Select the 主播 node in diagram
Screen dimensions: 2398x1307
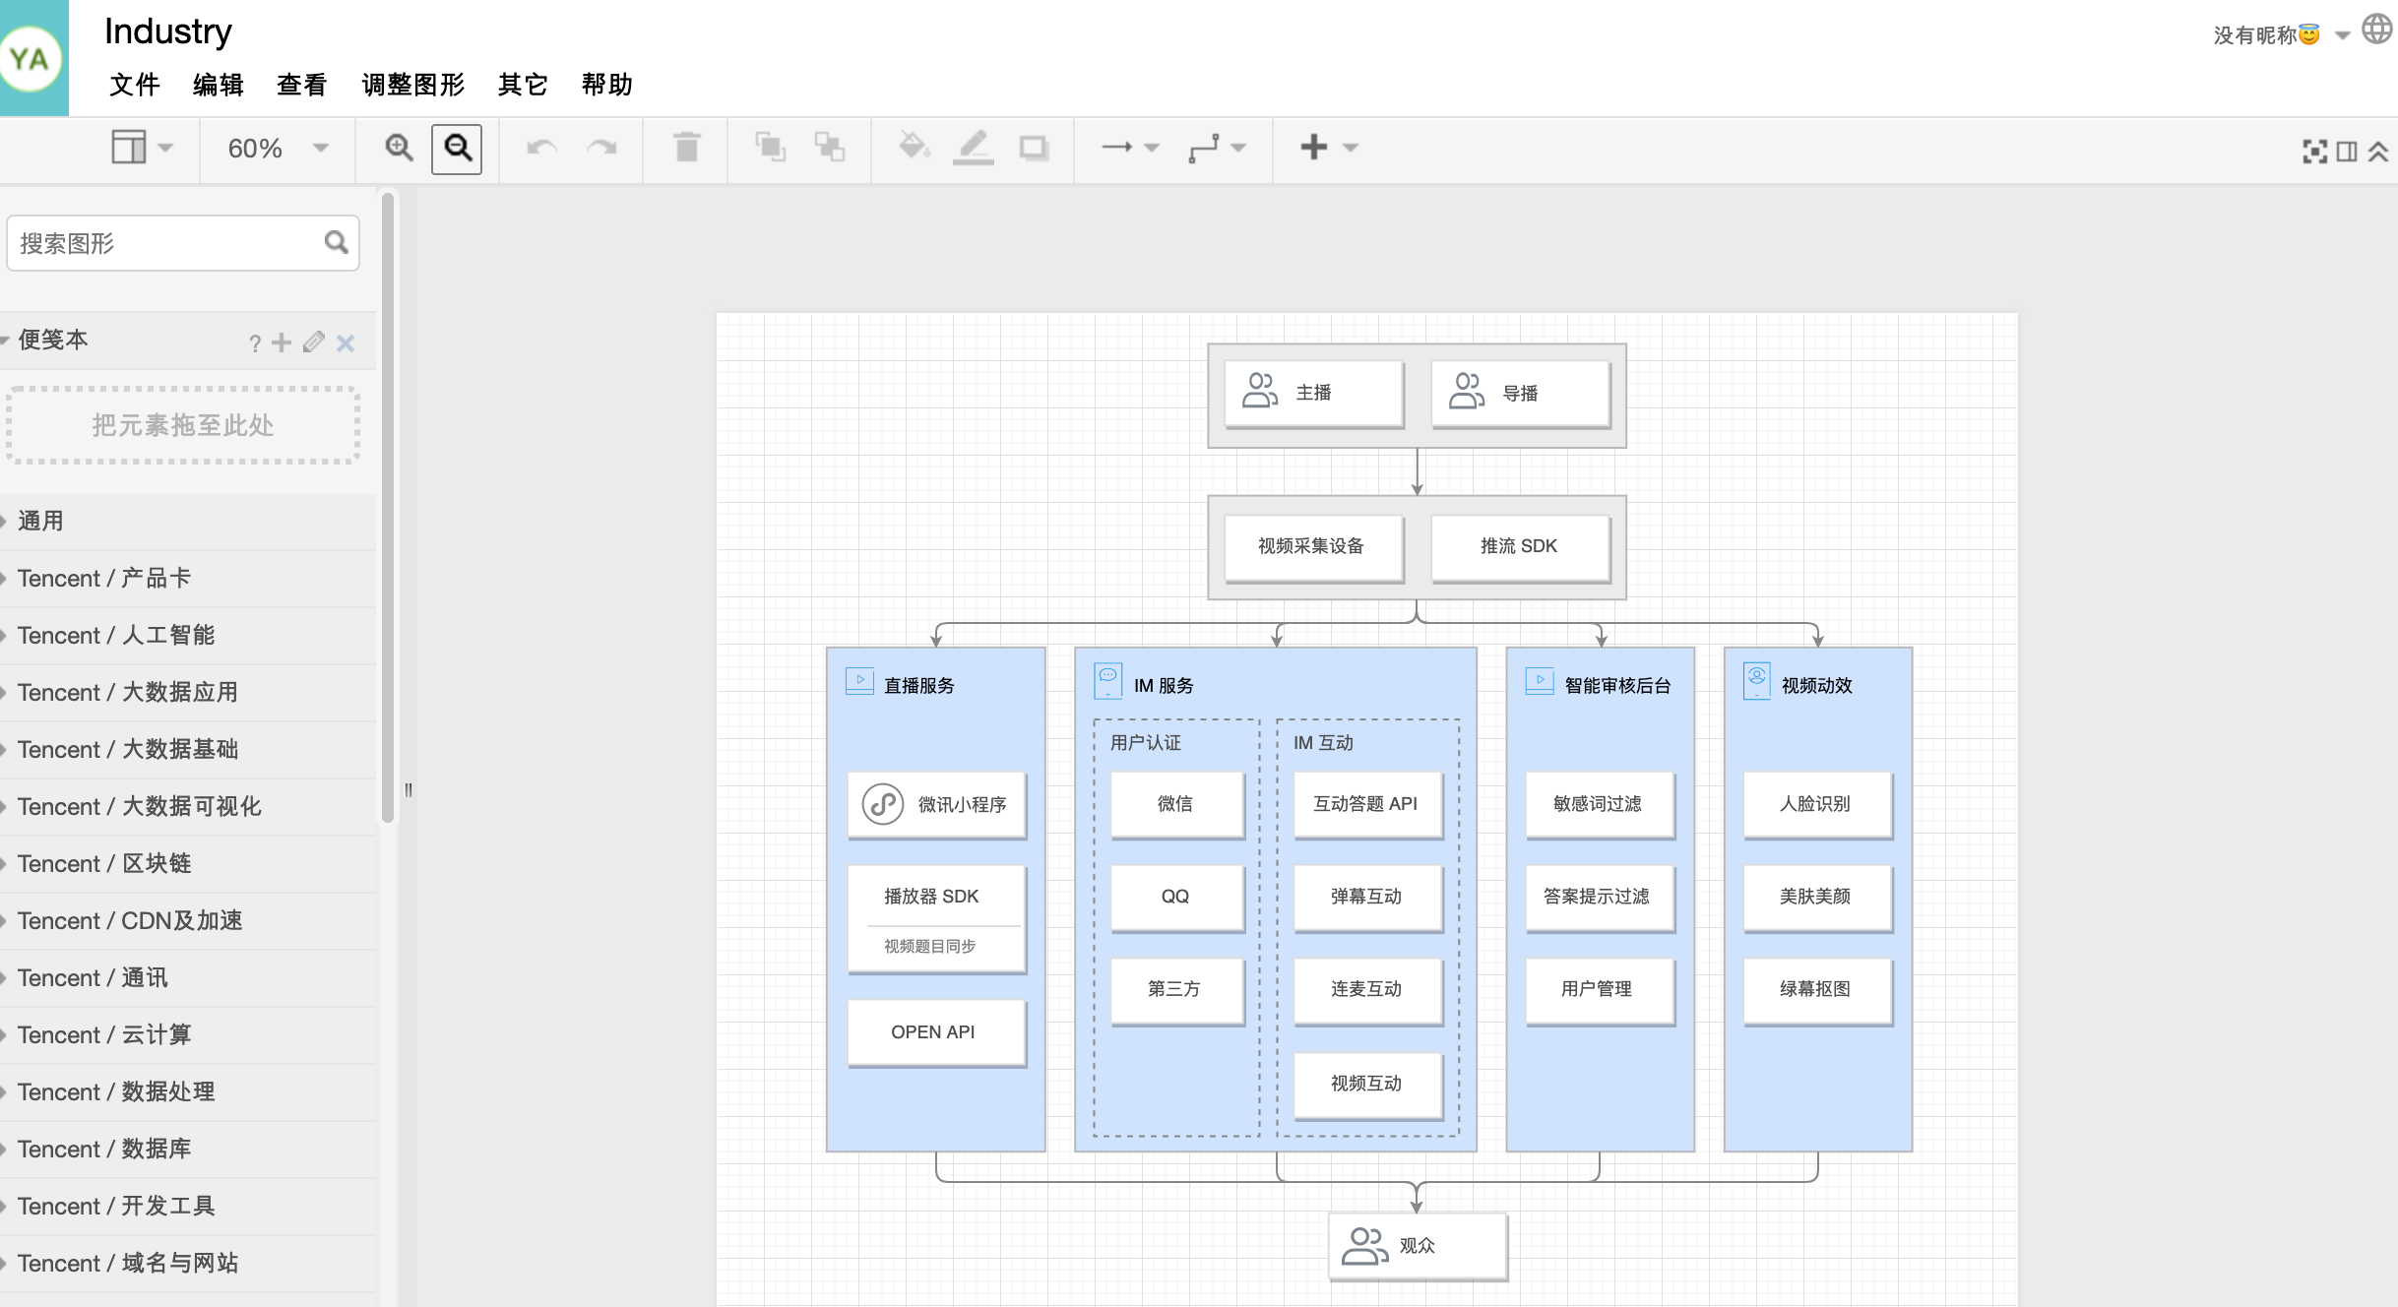(x=1314, y=393)
